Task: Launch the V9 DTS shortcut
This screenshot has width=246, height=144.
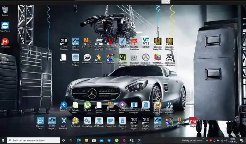Action: pos(146,43)
